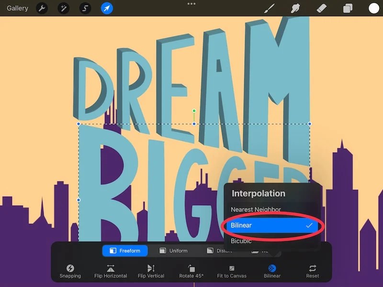Open the Actions wrench menu
The image size is (383, 287).
coord(42,8)
